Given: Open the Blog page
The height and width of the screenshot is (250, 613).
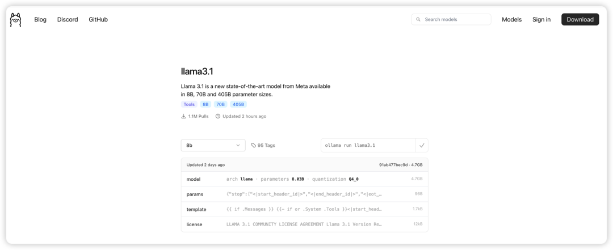Looking at the screenshot, I should pyautogui.click(x=40, y=19).
